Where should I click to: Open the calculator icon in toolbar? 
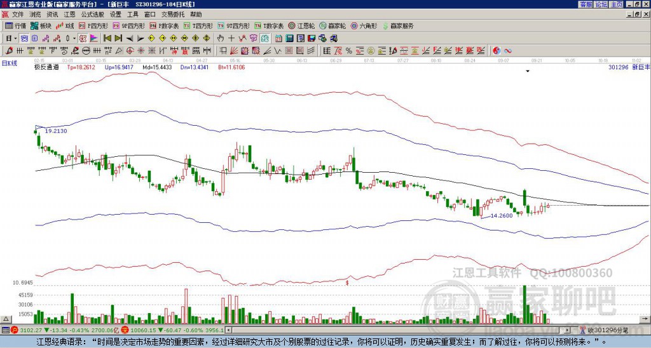coord(289,38)
